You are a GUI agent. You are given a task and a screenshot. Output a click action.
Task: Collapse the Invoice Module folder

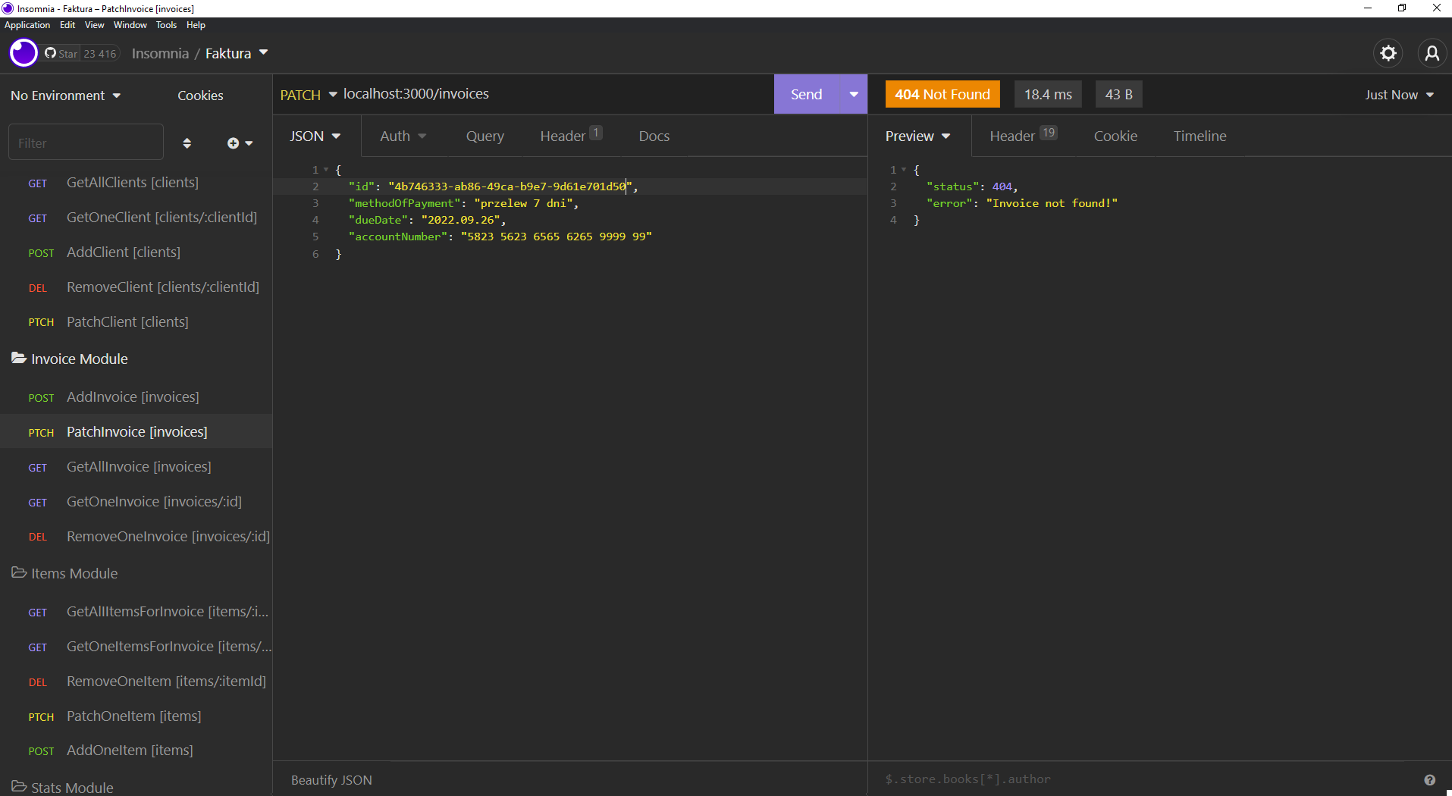point(70,359)
